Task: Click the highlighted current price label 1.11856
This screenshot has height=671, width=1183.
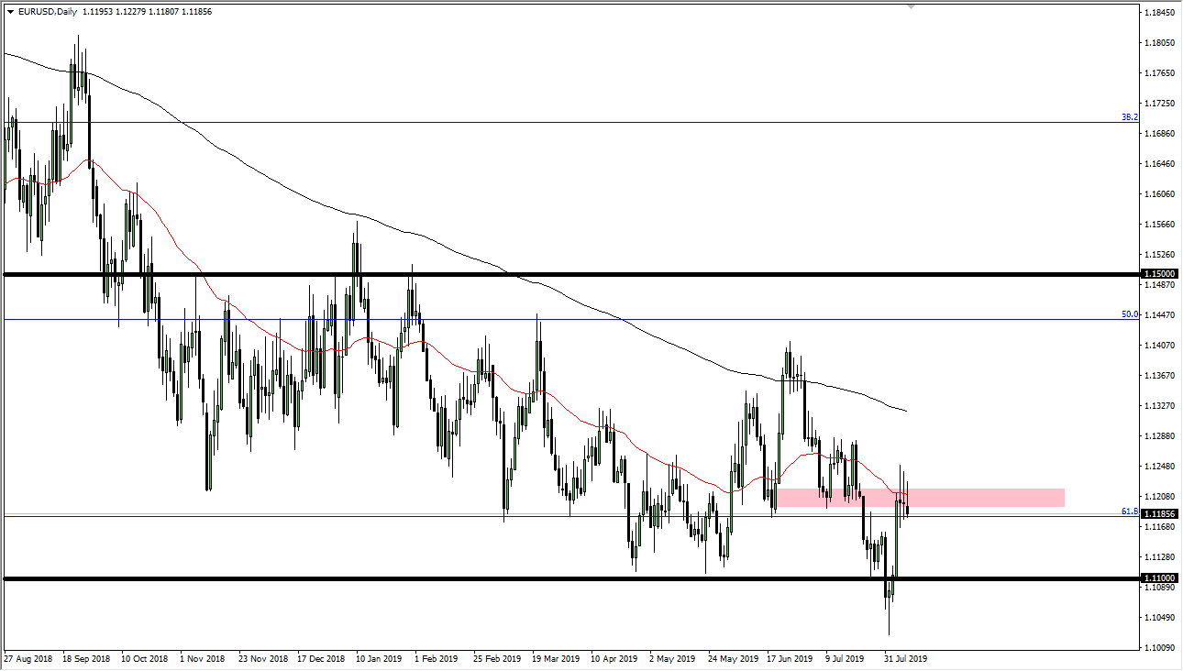Action: 1159,513
